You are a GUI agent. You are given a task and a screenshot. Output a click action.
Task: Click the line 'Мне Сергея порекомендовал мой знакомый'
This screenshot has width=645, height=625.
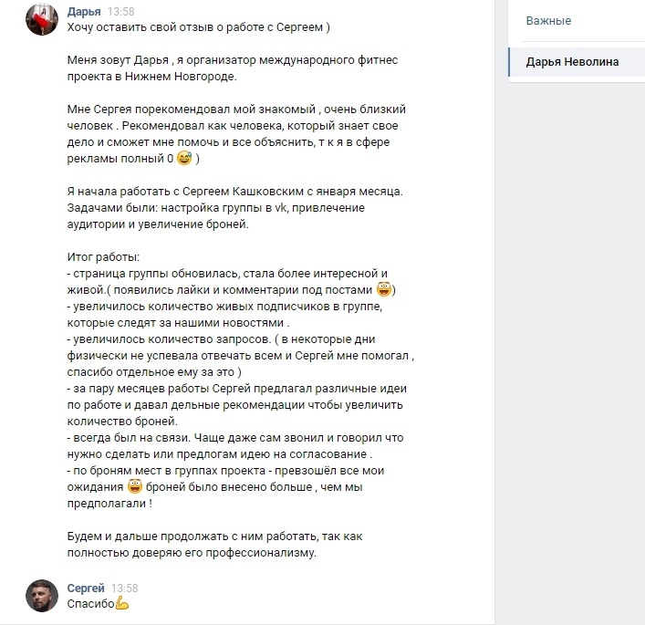236,109
